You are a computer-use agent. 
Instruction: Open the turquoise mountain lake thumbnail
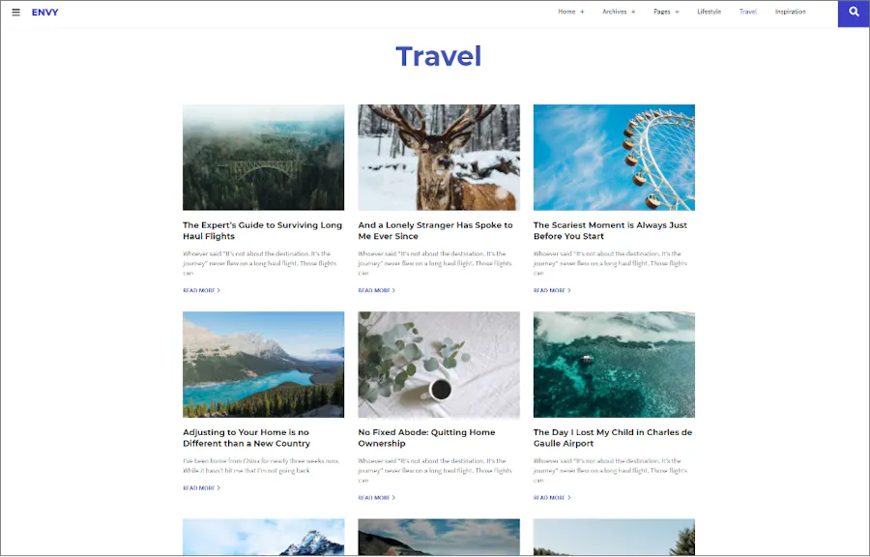tap(264, 365)
